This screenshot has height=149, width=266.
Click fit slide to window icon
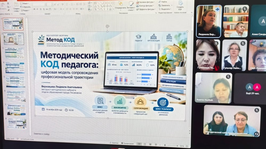tap(187, 146)
